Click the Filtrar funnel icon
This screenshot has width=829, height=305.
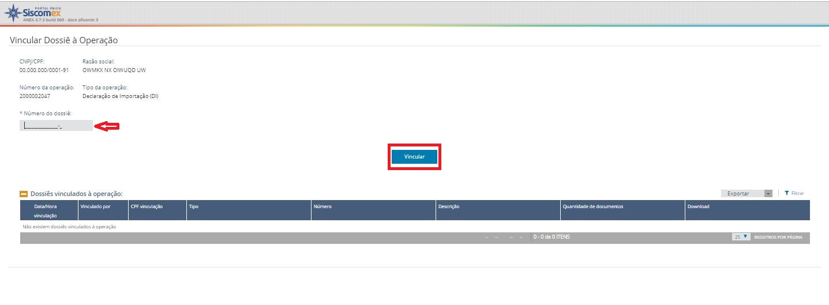click(786, 193)
